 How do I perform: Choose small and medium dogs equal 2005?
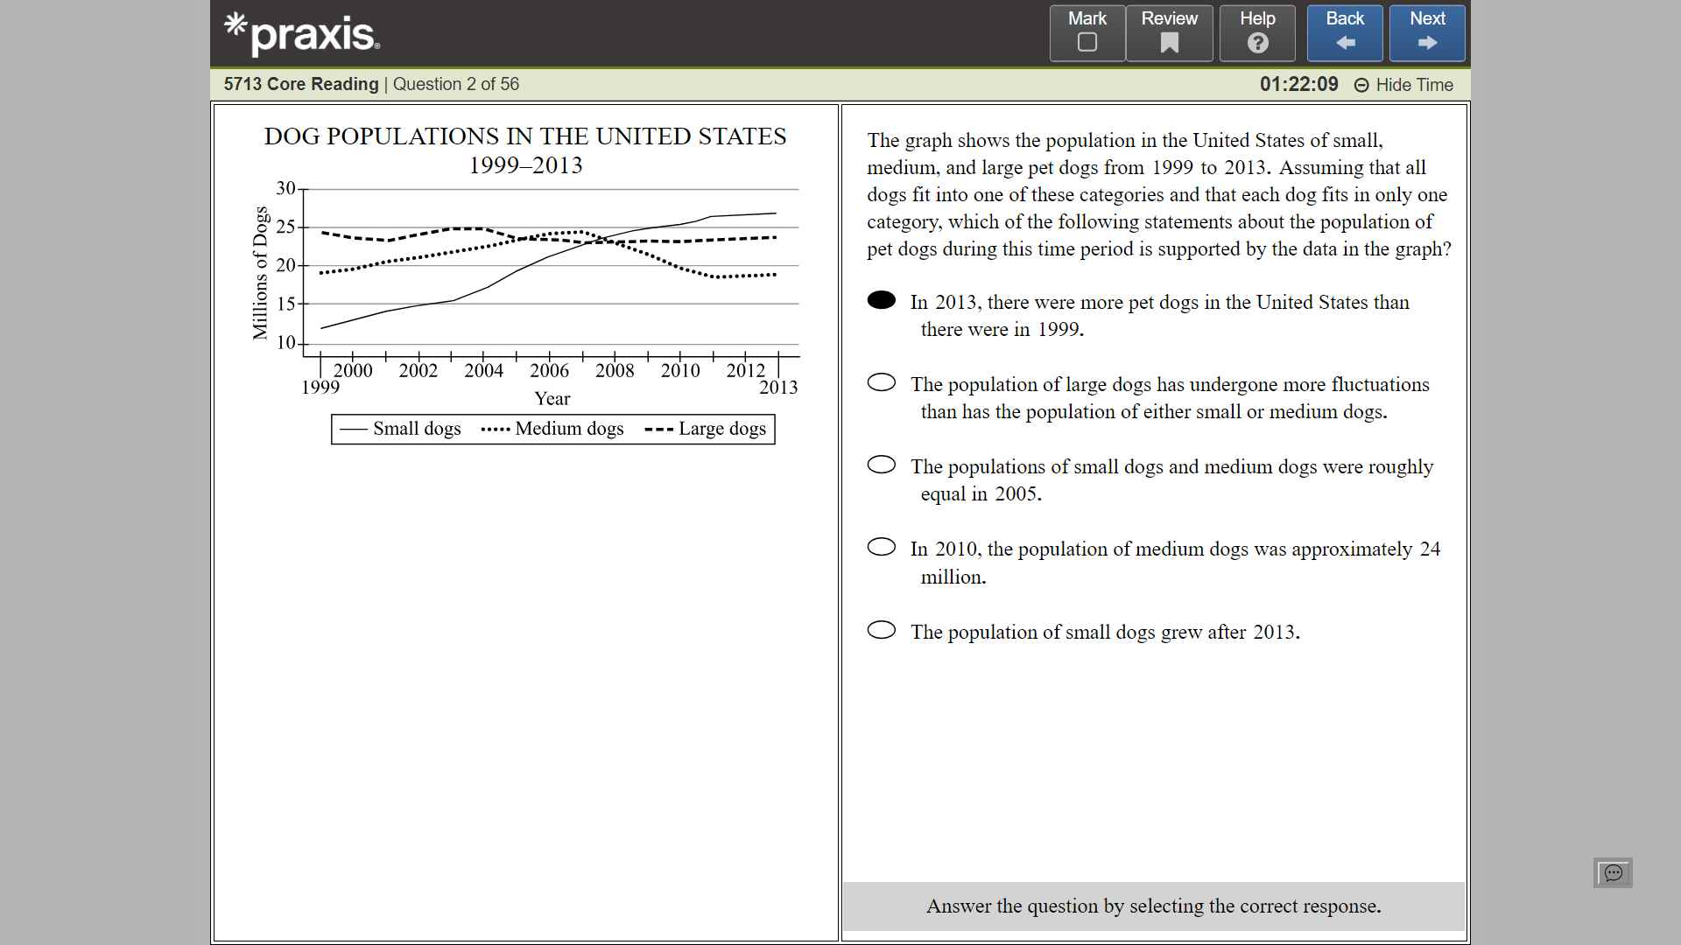coord(882,465)
